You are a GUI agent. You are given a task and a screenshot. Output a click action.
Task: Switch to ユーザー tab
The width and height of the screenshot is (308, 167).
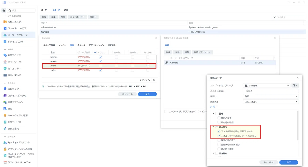tap(45, 10)
